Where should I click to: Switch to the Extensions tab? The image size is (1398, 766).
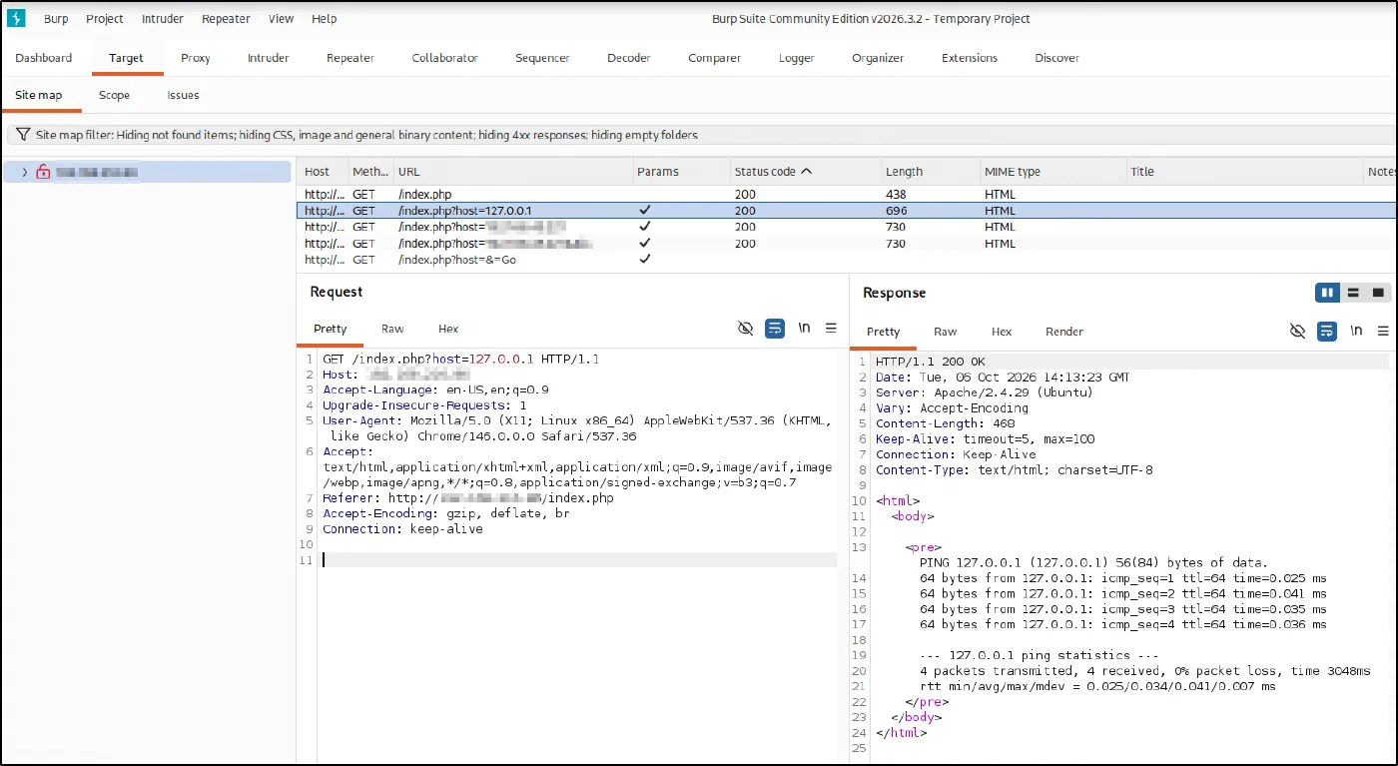970,58
